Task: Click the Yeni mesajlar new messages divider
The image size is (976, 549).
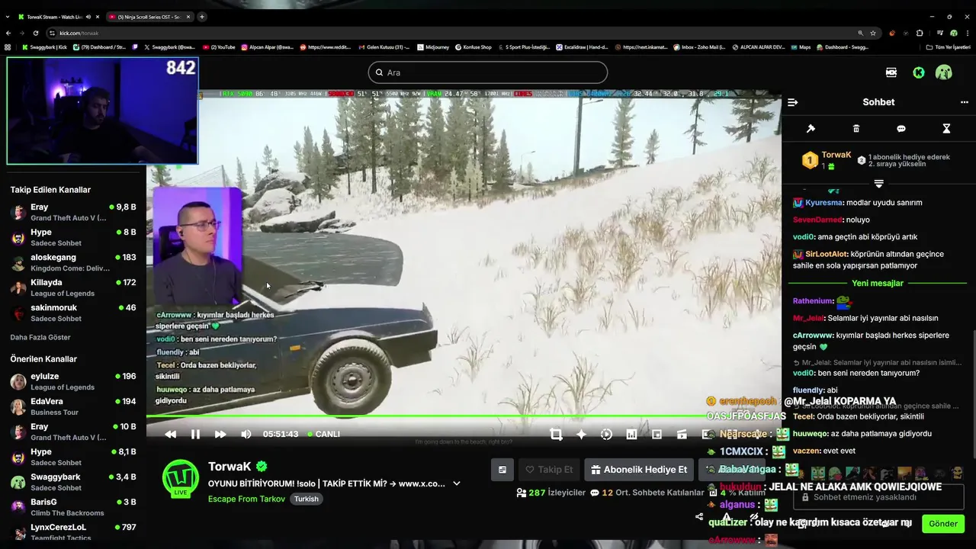Action: click(x=878, y=283)
